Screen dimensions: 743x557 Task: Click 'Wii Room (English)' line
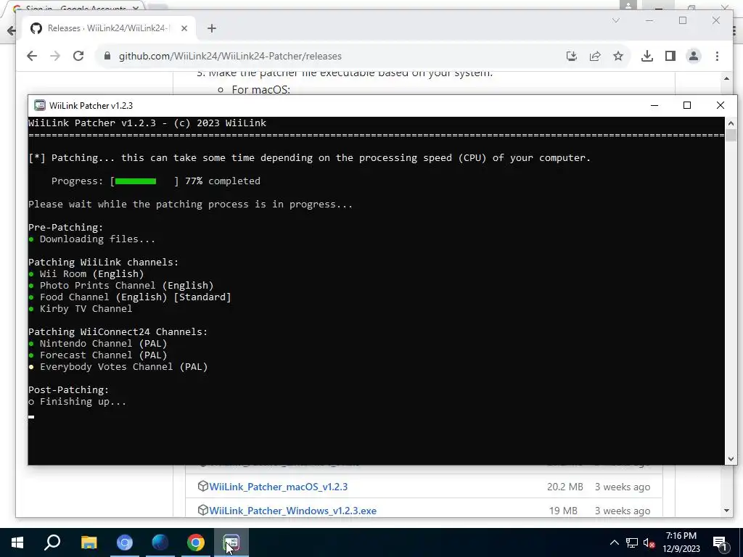coord(91,273)
